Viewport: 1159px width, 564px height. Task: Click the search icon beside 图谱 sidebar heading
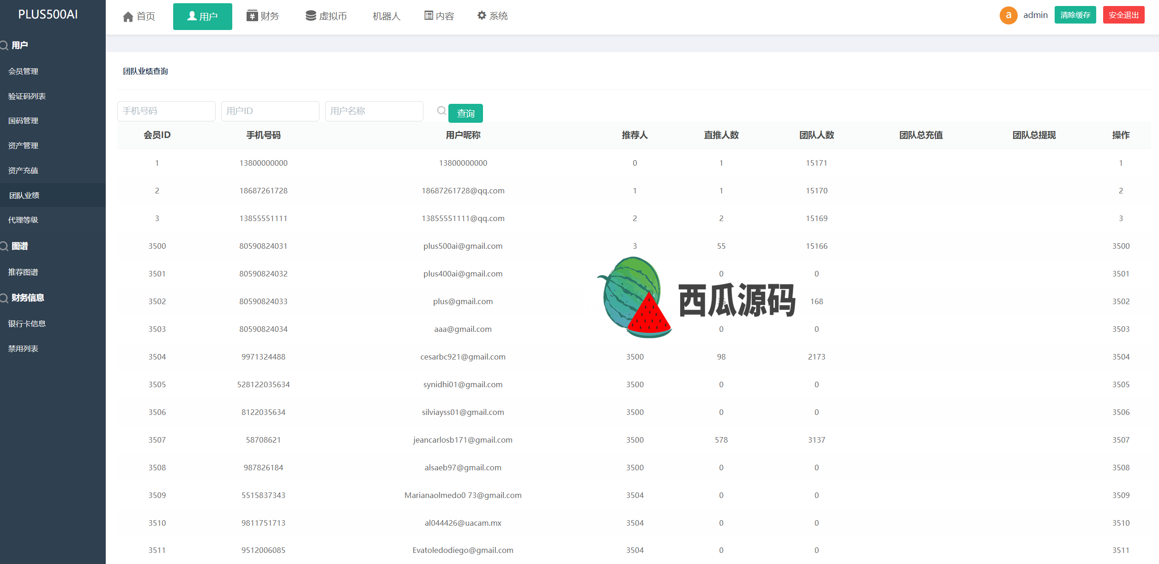point(4,246)
